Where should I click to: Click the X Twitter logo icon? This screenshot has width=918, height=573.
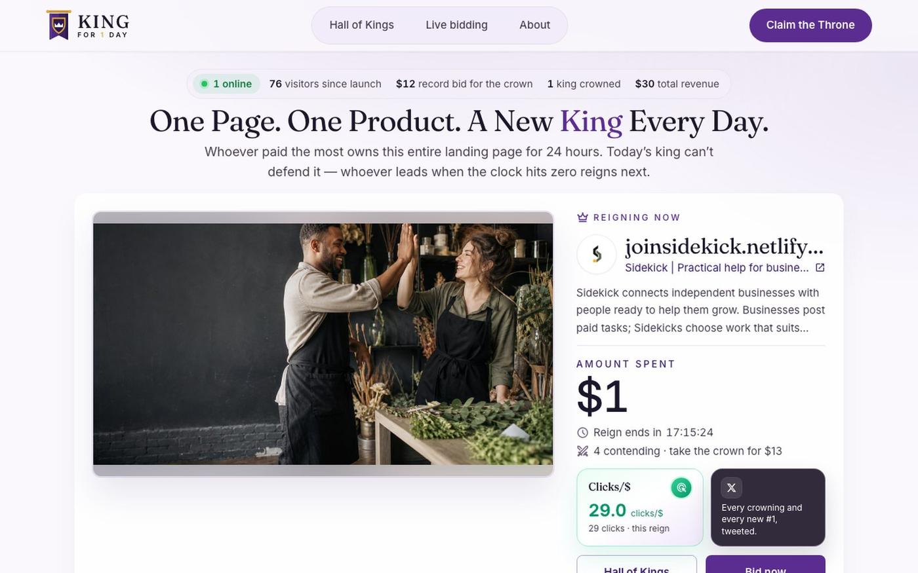tap(732, 487)
